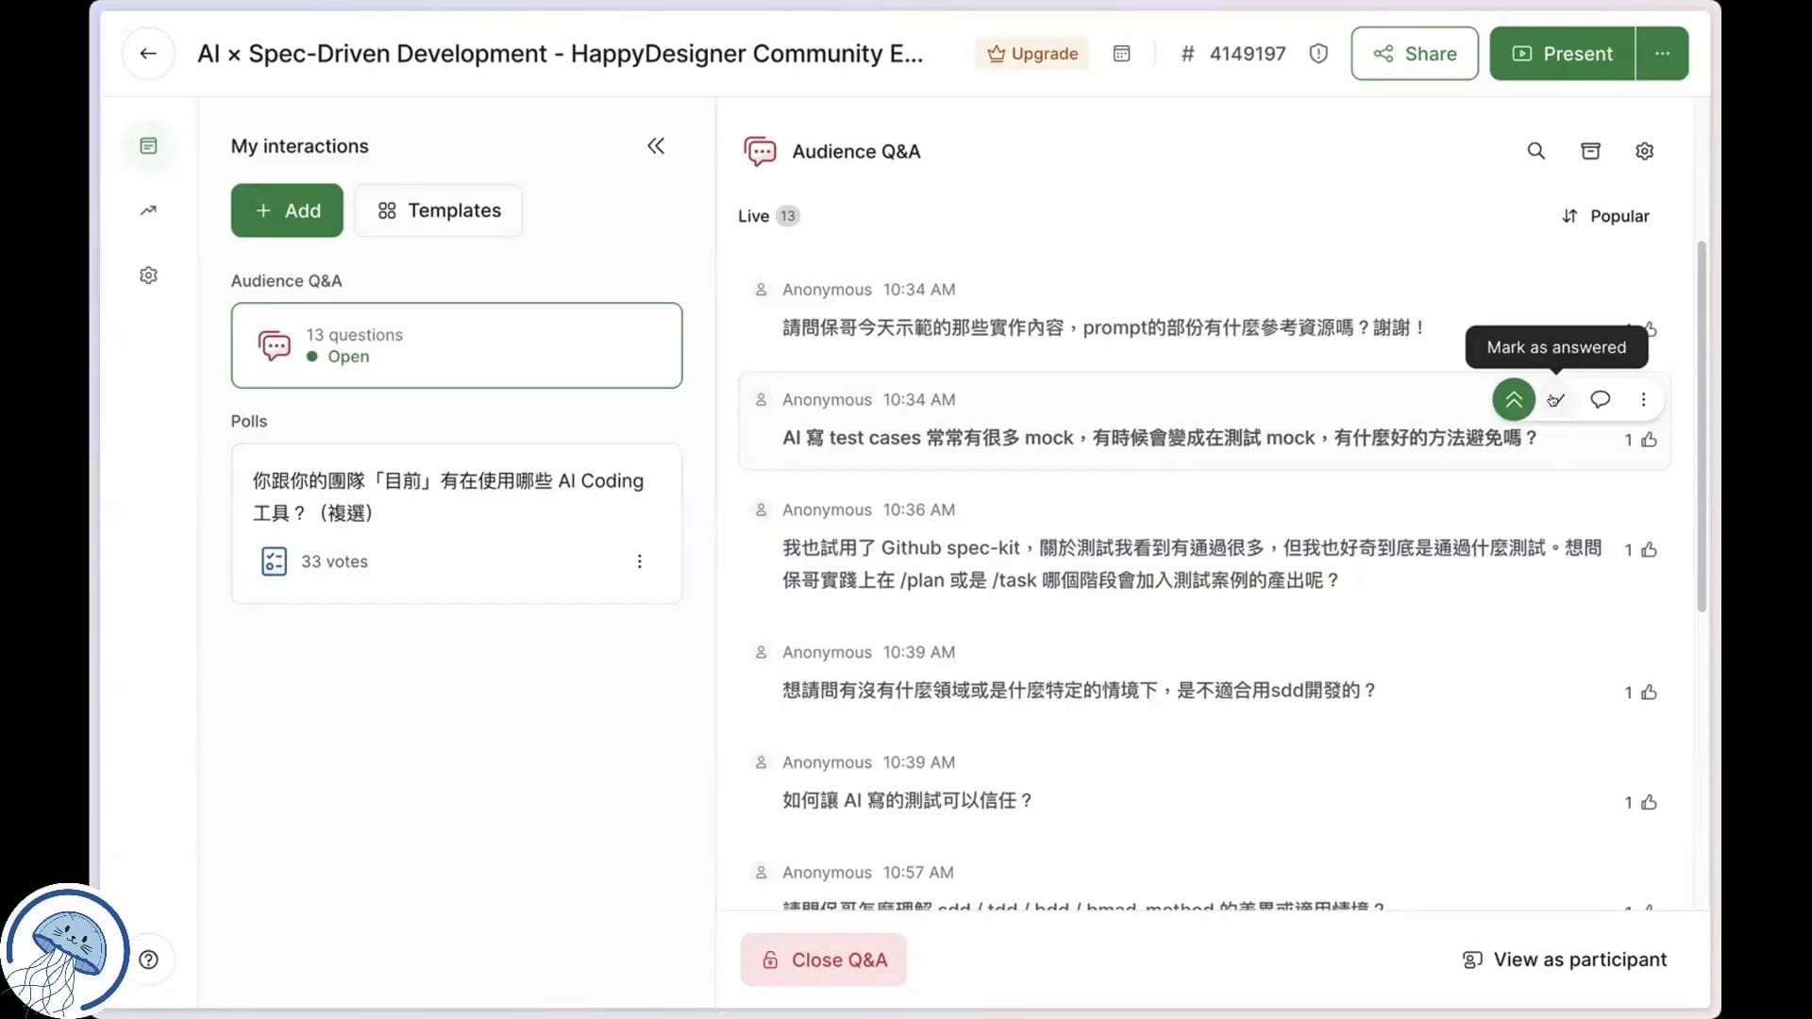Open the analytics icon in left sidebar
Image resolution: width=1812 pixels, height=1019 pixels.
pos(148,210)
